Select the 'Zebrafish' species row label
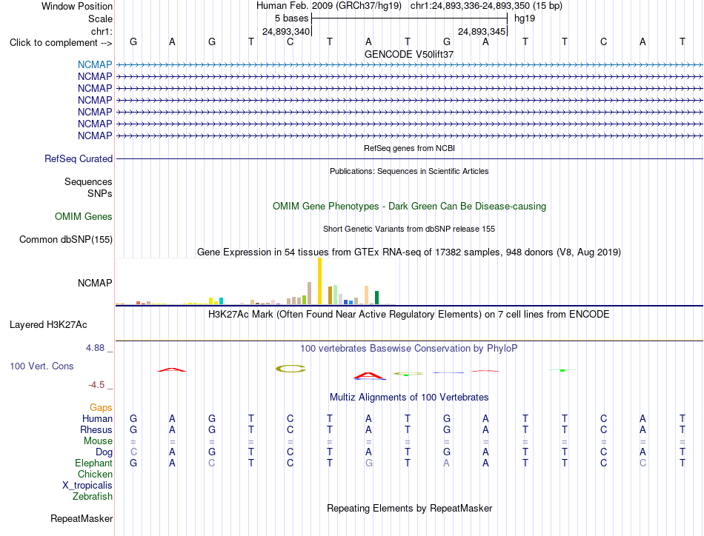Screen dimensions: 704x536 tap(93, 497)
